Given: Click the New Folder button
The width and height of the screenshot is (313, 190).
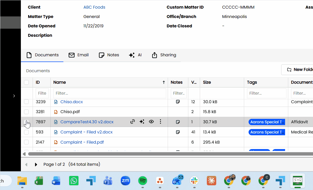Looking at the screenshot, I should pos(297,70).
